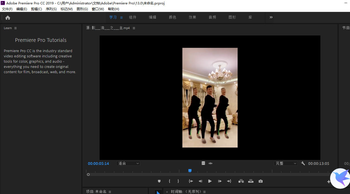
Task: Open the 学习 workspace menu icon
Action: (121, 17)
